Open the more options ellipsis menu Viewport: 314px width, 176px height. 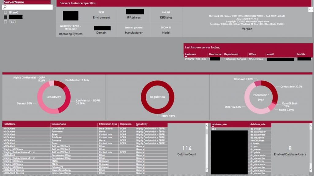click(x=311, y=10)
